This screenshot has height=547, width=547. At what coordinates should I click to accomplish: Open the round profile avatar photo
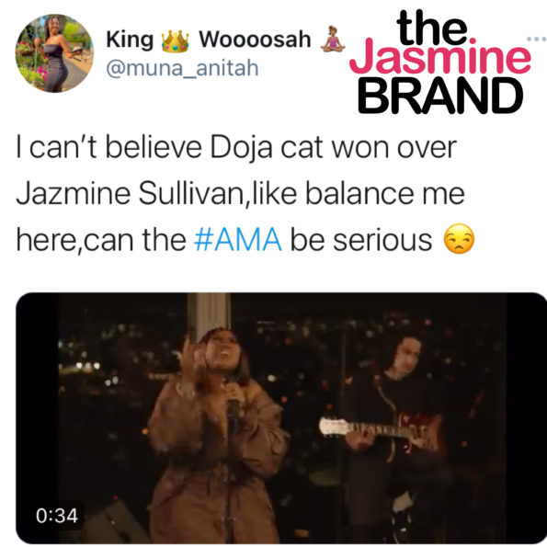coord(54,53)
